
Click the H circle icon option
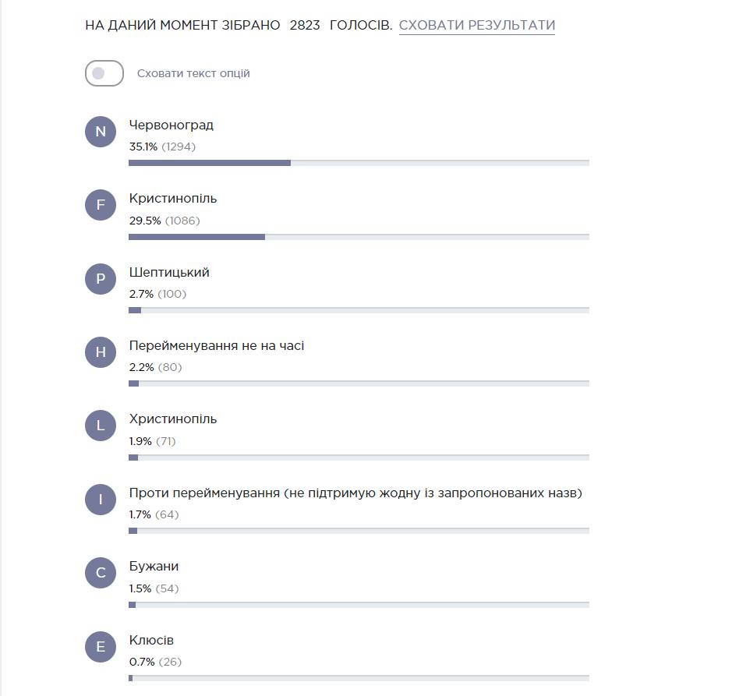(101, 352)
